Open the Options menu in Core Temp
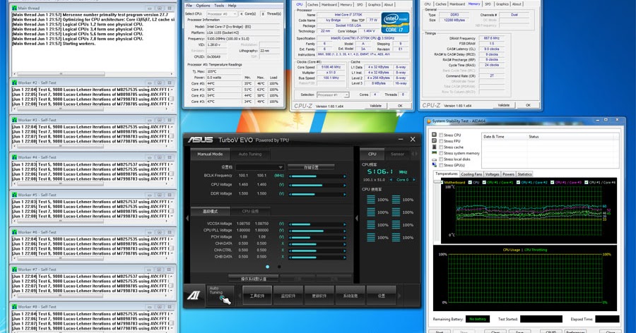 pos(203,5)
